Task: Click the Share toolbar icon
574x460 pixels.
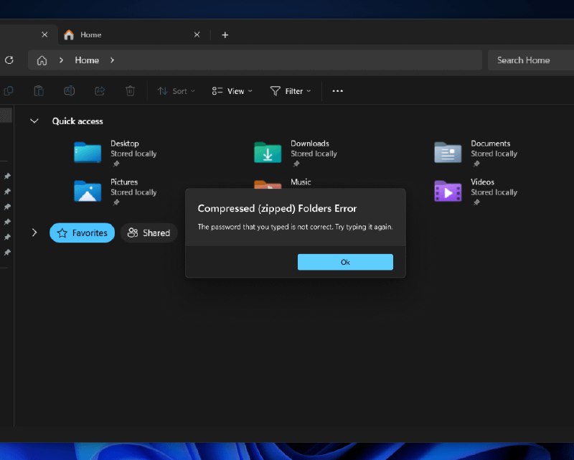Action: (x=100, y=91)
